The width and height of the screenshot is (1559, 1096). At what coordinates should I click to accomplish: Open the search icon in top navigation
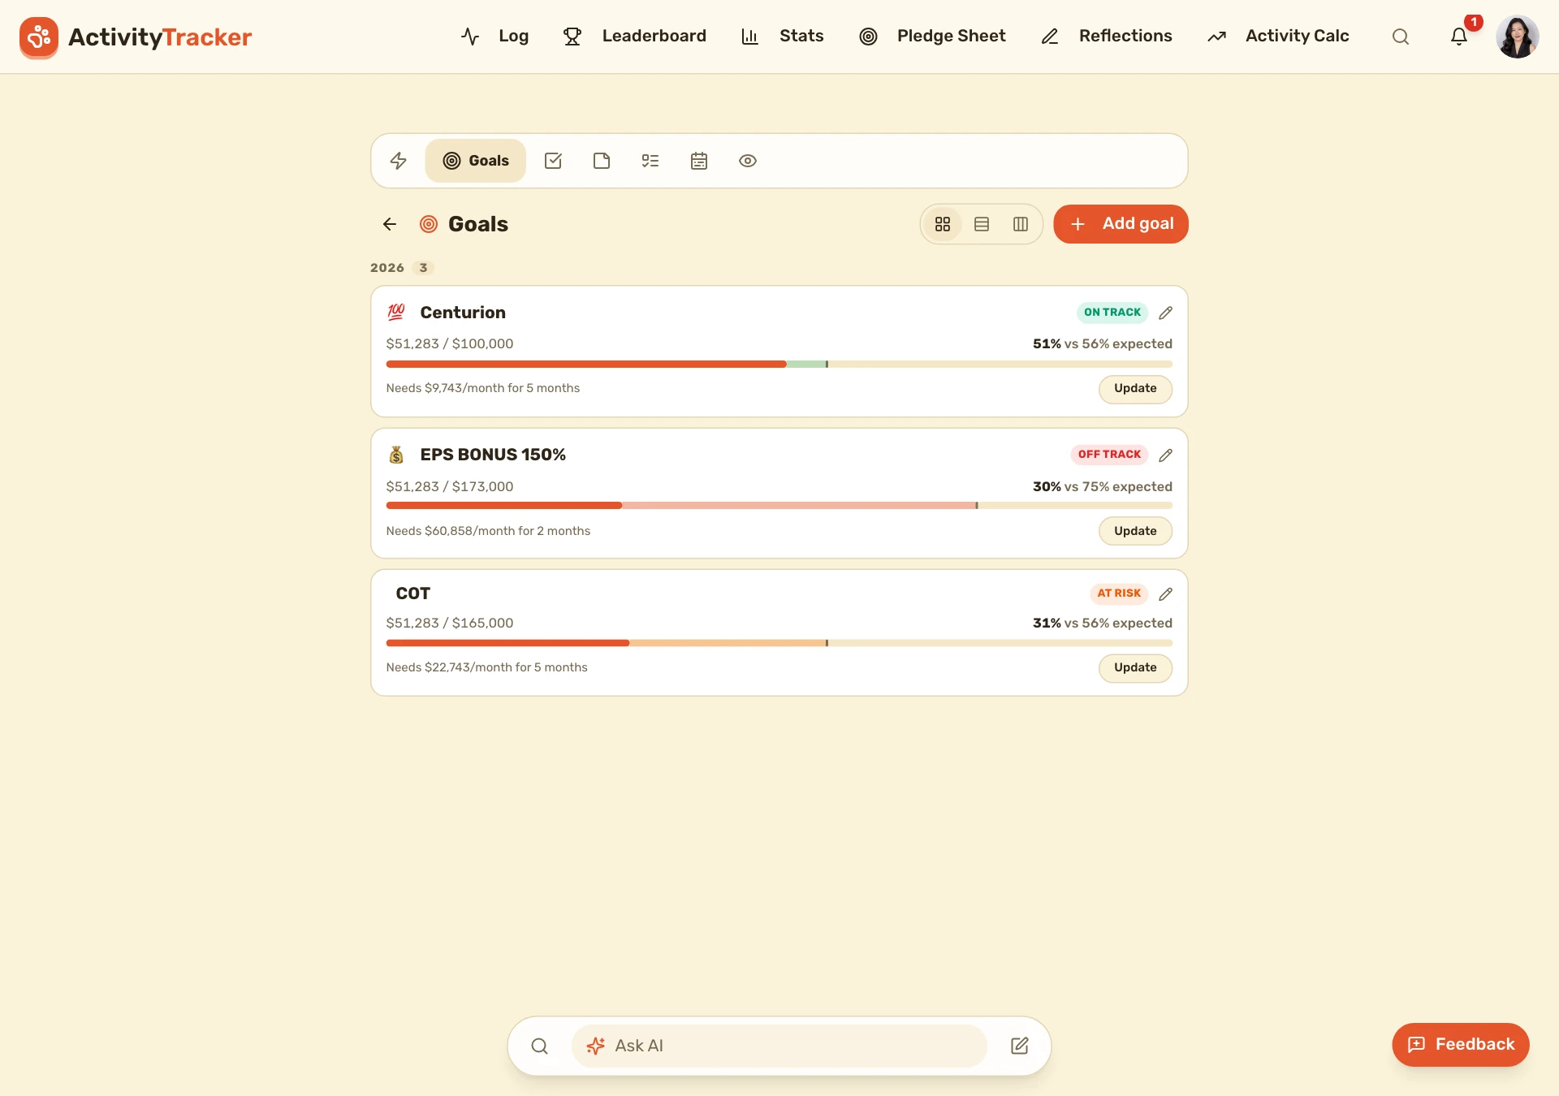1400,37
